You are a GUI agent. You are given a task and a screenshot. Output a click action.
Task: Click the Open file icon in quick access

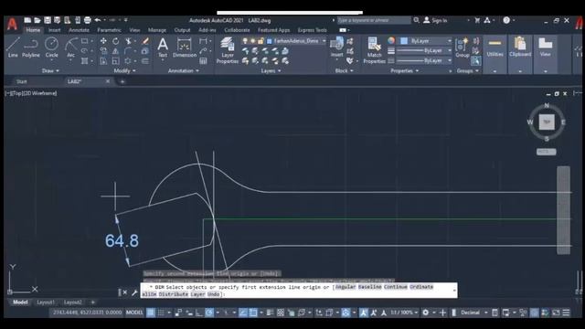pyautogui.click(x=37, y=20)
